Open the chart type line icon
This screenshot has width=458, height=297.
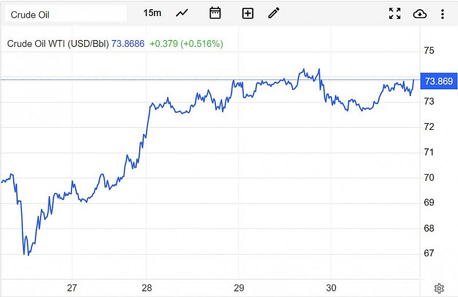(x=182, y=13)
